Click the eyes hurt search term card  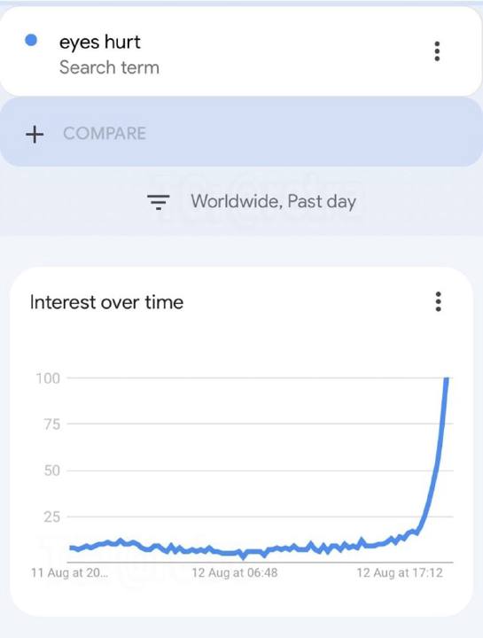pyautogui.click(x=241, y=51)
